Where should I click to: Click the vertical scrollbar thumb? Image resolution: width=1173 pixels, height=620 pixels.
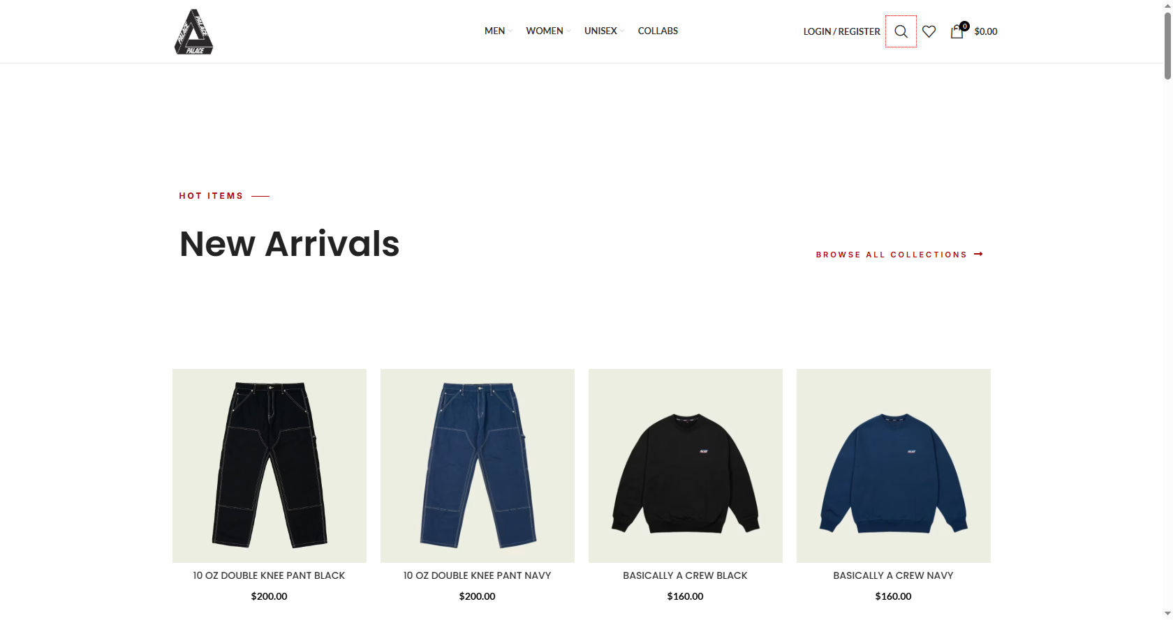(x=1167, y=45)
